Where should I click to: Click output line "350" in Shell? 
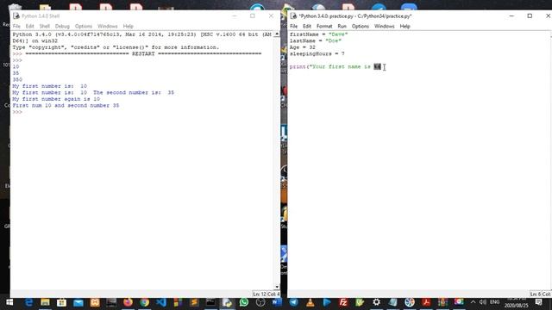click(17, 79)
